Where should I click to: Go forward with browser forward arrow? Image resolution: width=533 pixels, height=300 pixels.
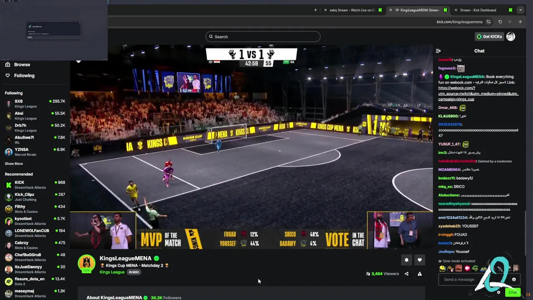tap(520, 22)
